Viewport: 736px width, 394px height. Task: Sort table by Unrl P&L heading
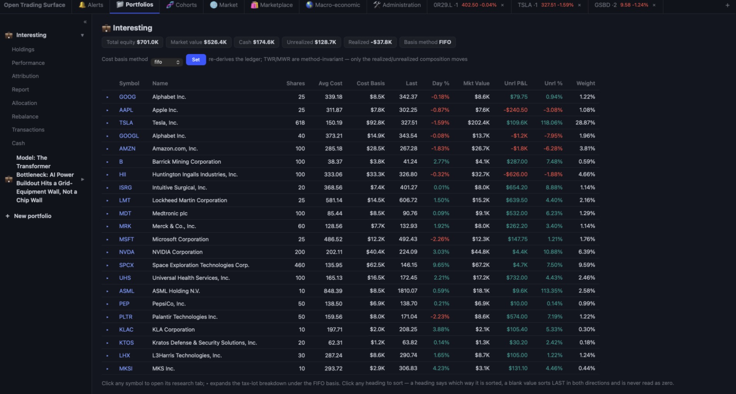pyautogui.click(x=516, y=83)
